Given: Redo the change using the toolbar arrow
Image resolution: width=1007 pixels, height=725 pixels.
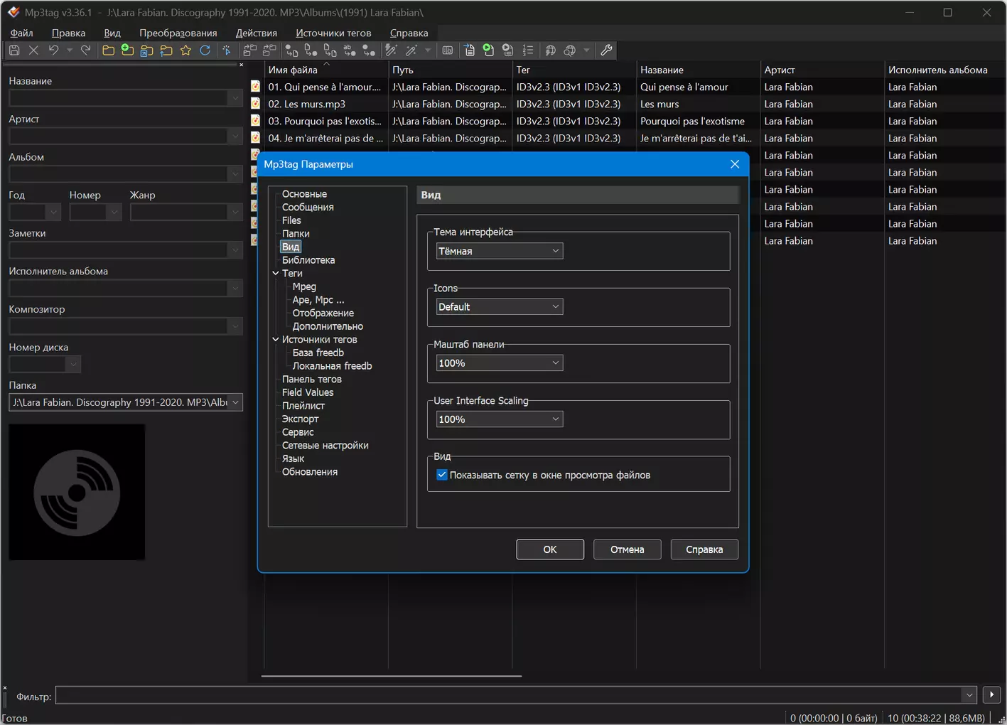Looking at the screenshot, I should pyautogui.click(x=85, y=50).
